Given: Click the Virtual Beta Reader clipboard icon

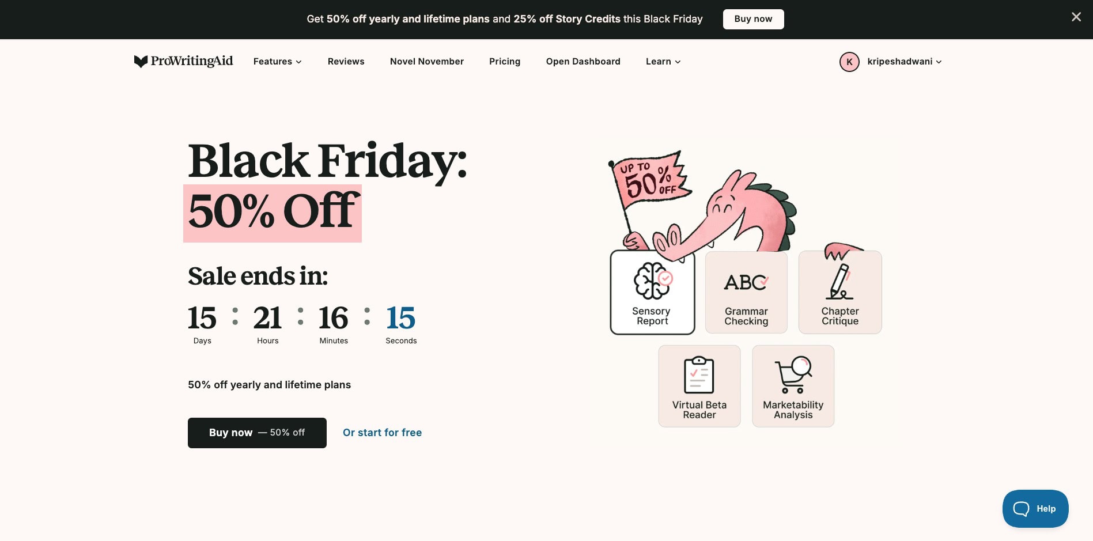Looking at the screenshot, I should [x=699, y=375].
